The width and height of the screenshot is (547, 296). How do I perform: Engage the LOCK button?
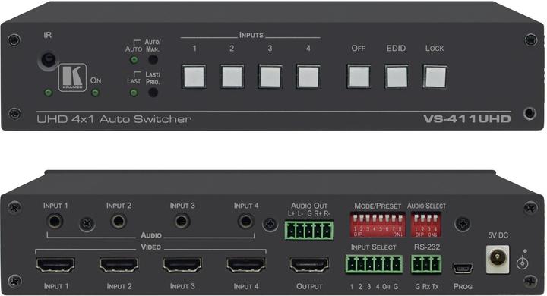tap(435, 77)
